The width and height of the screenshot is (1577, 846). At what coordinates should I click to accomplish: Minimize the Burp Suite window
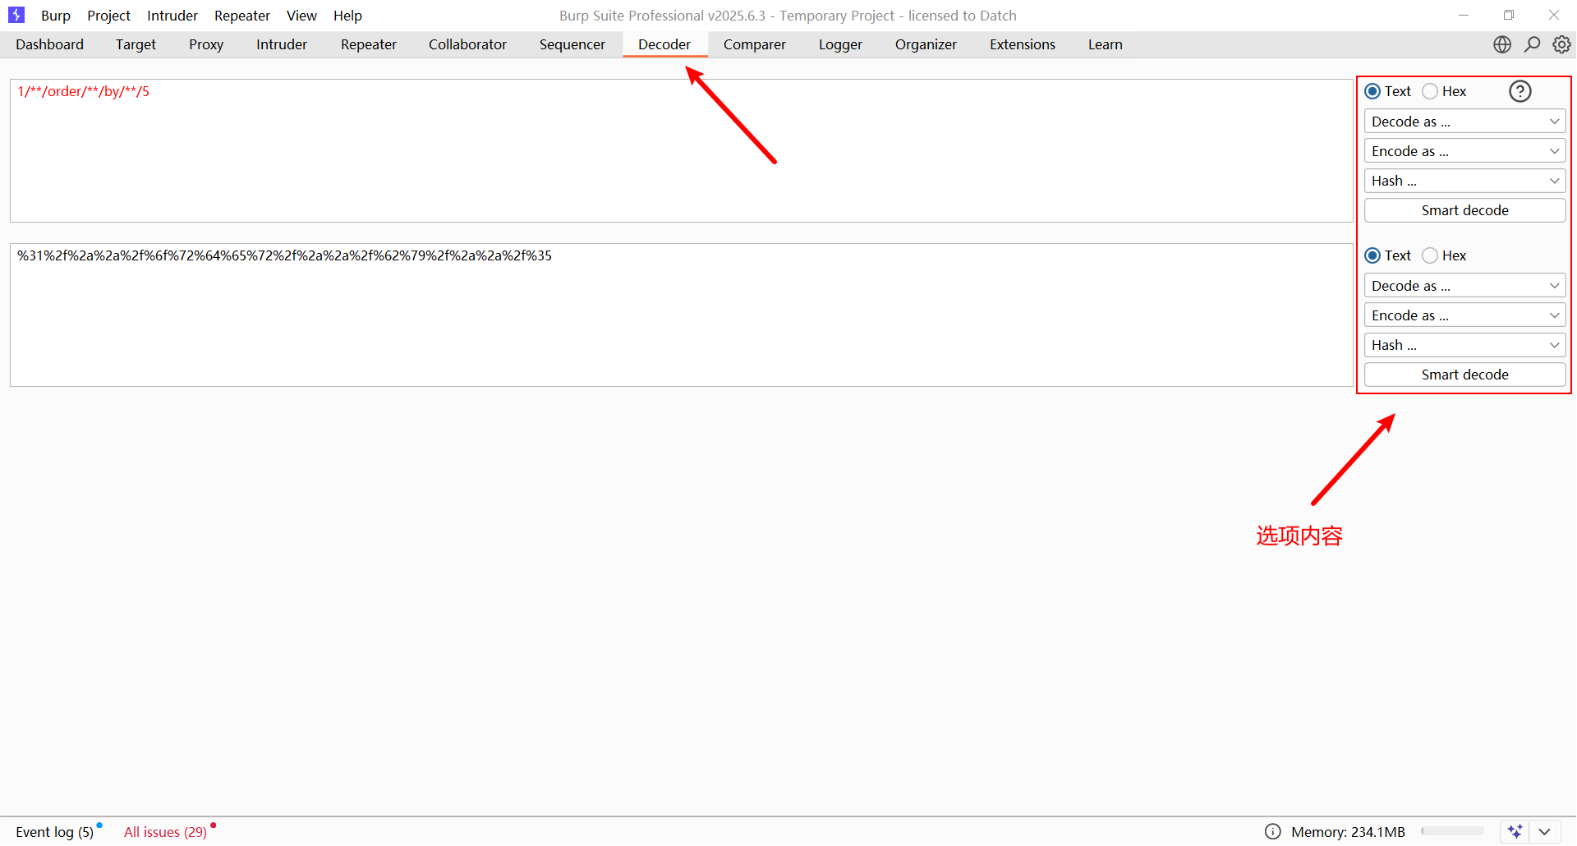[x=1464, y=15]
